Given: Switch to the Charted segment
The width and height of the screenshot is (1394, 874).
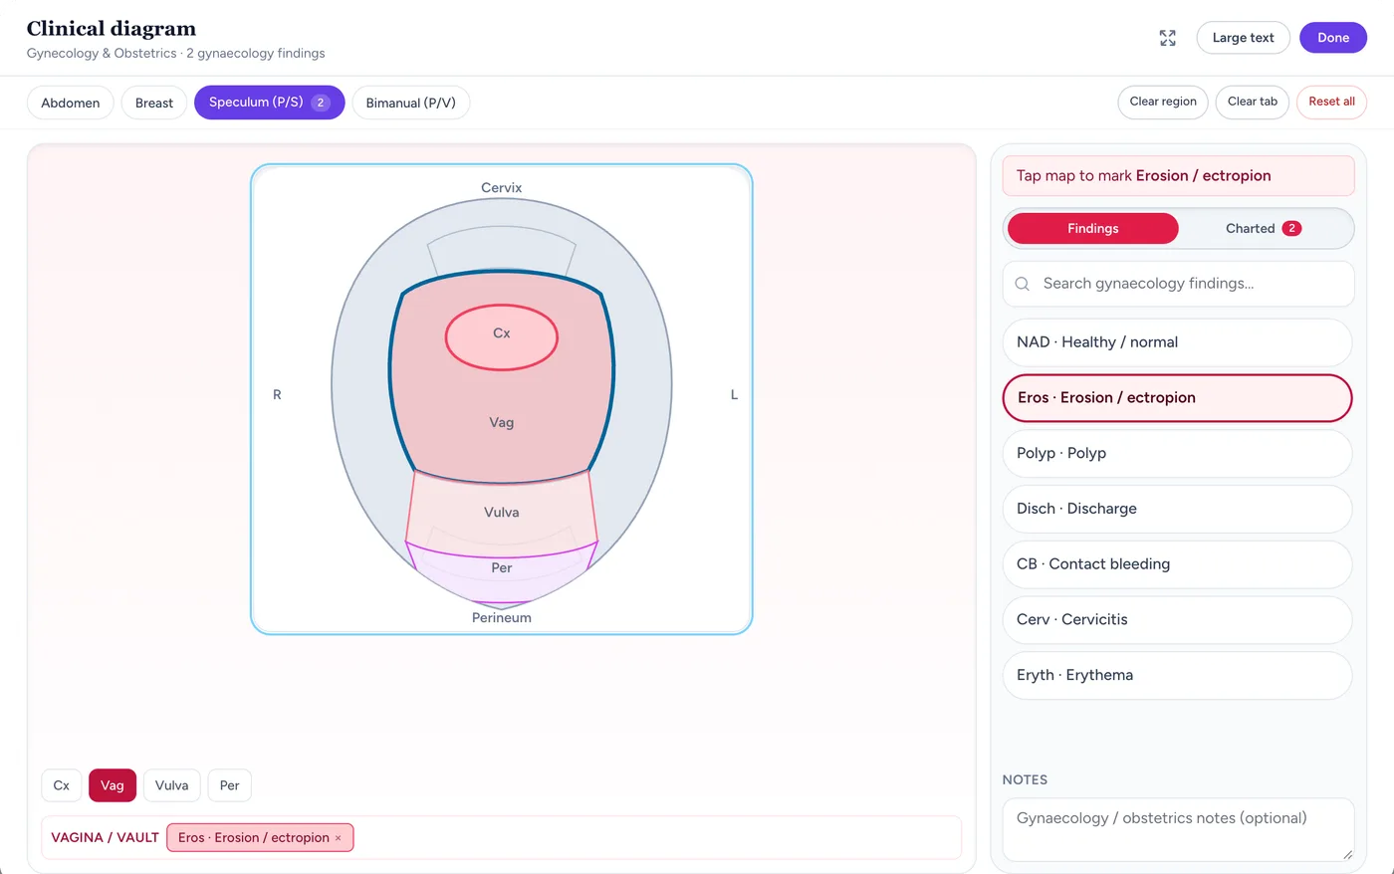Looking at the screenshot, I should [x=1263, y=228].
